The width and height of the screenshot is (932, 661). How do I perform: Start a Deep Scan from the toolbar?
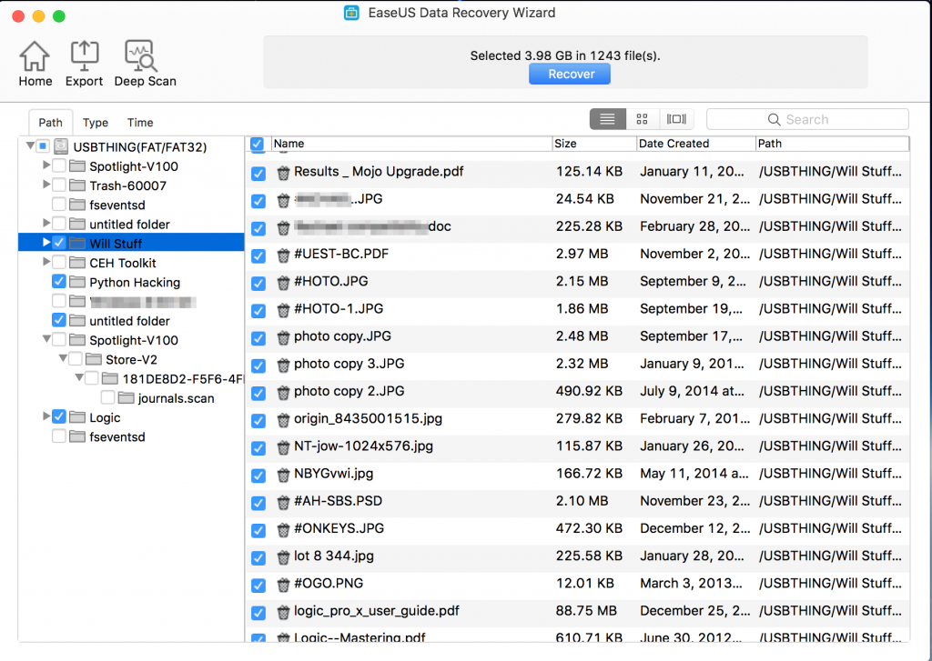coord(141,56)
